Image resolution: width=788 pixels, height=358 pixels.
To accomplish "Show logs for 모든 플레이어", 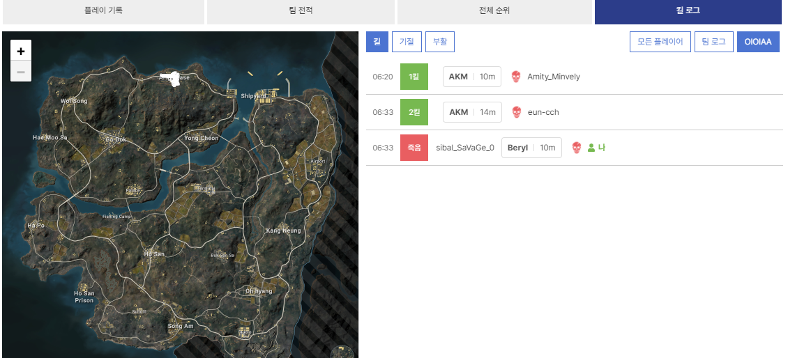I will pos(660,42).
